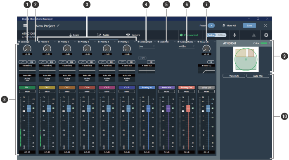Open the settings gear
The height and width of the screenshot is (160, 289).
click(x=266, y=35)
